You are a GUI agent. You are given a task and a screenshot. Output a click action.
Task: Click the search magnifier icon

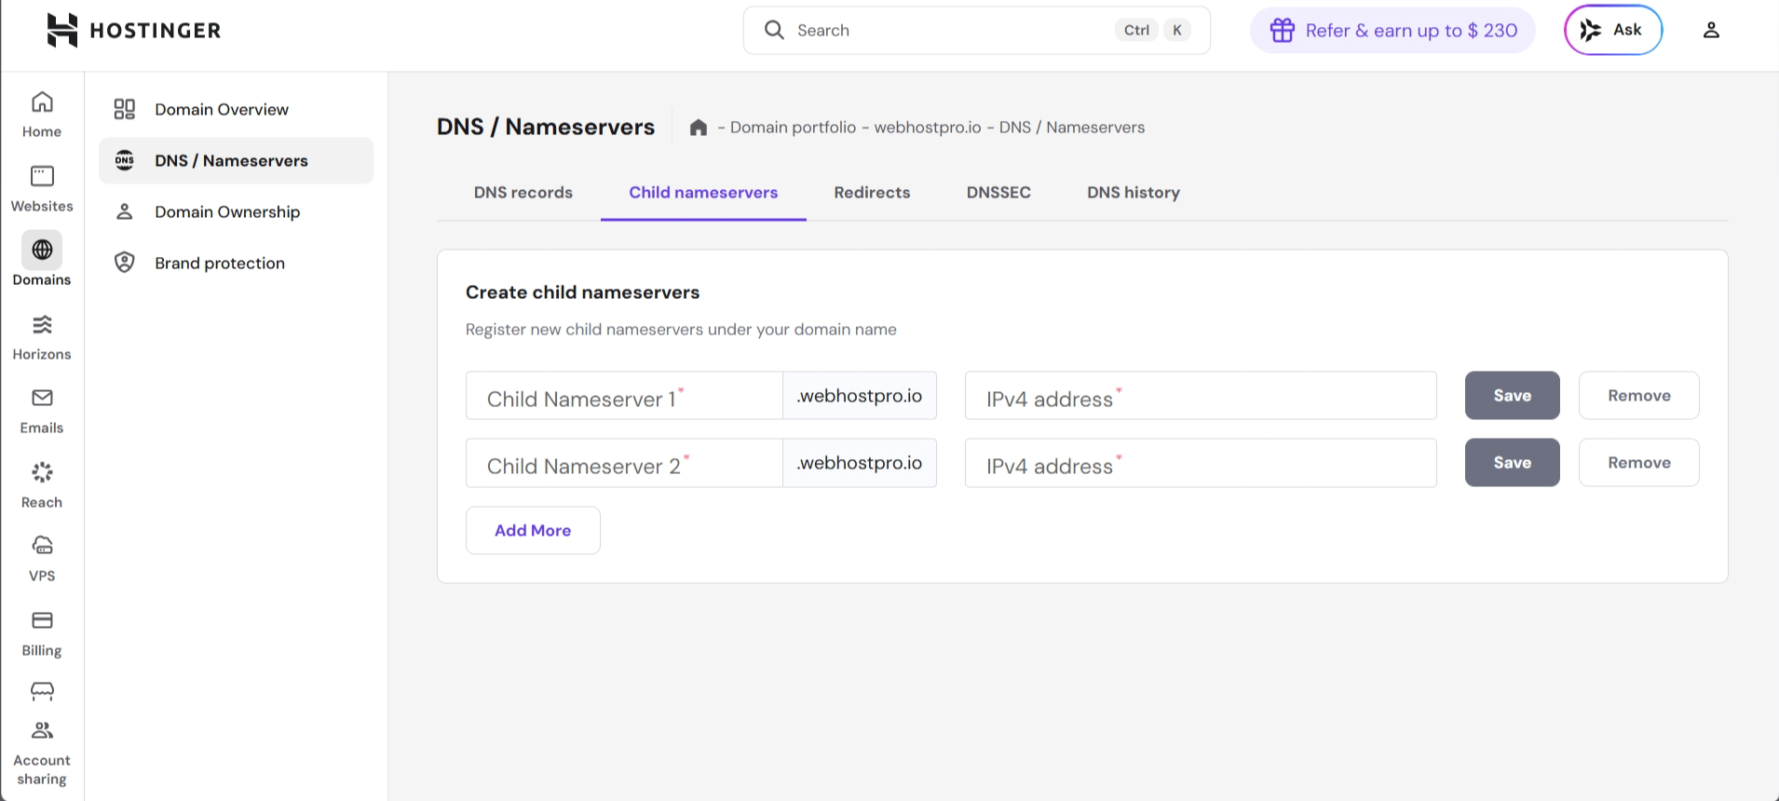click(774, 30)
